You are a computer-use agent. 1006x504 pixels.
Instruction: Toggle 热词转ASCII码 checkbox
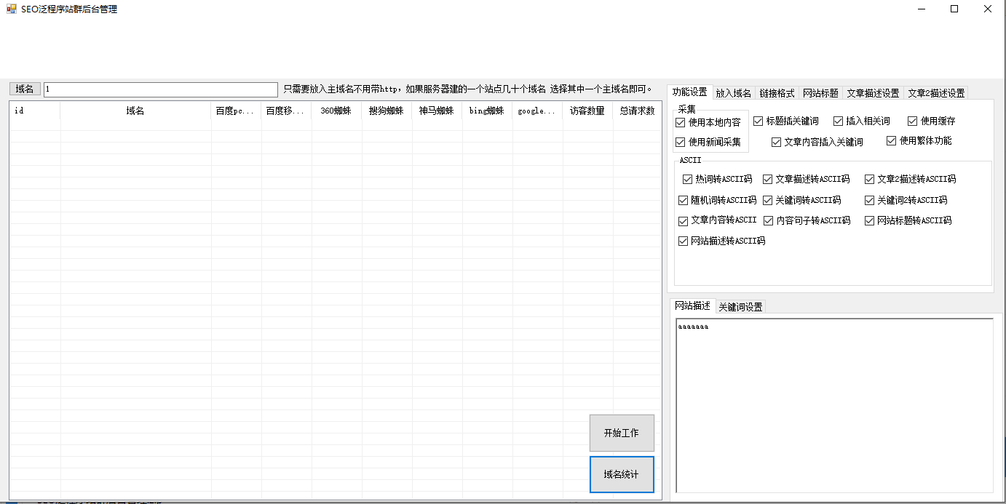688,179
